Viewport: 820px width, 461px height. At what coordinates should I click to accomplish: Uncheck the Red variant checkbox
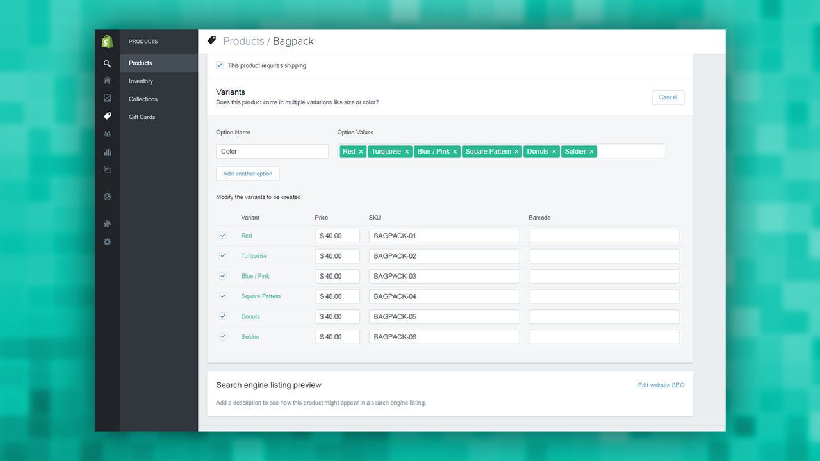click(x=223, y=236)
